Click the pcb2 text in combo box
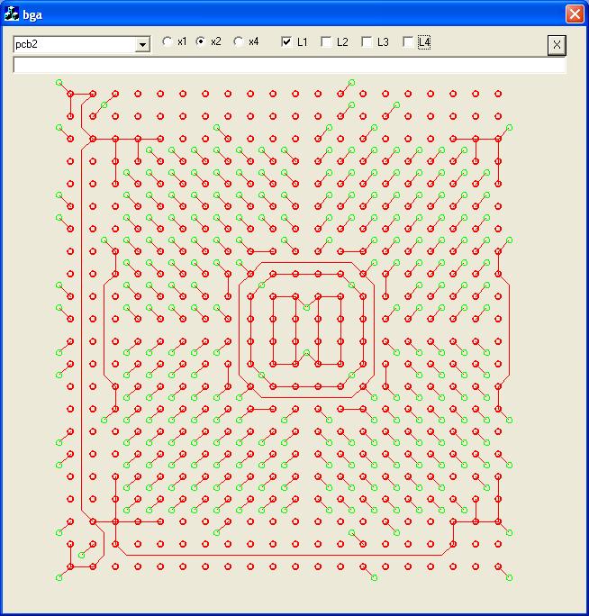Image resolution: width=589 pixels, height=616 pixels. (x=26, y=44)
